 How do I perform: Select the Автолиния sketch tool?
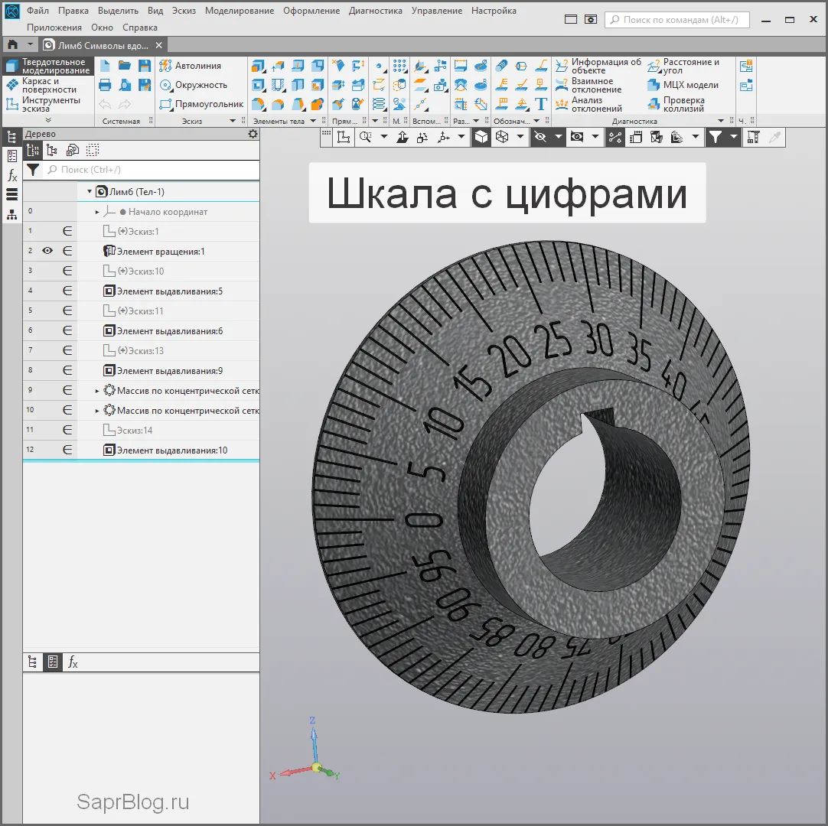point(191,66)
